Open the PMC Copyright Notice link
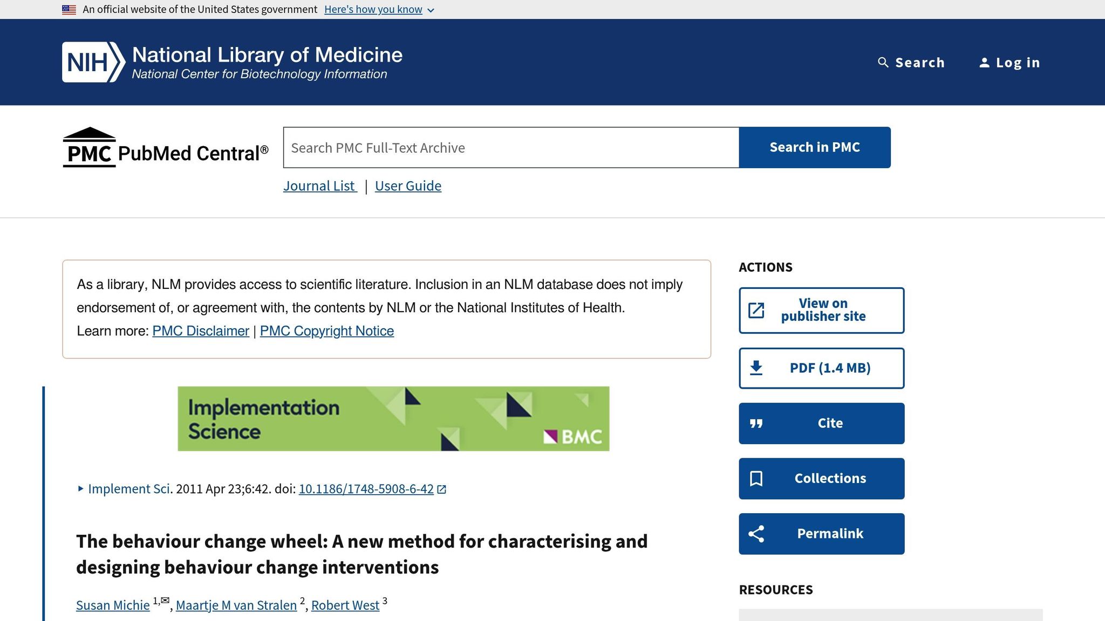The height and width of the screenshot is (621, 1105). click(x=327, y=331)
